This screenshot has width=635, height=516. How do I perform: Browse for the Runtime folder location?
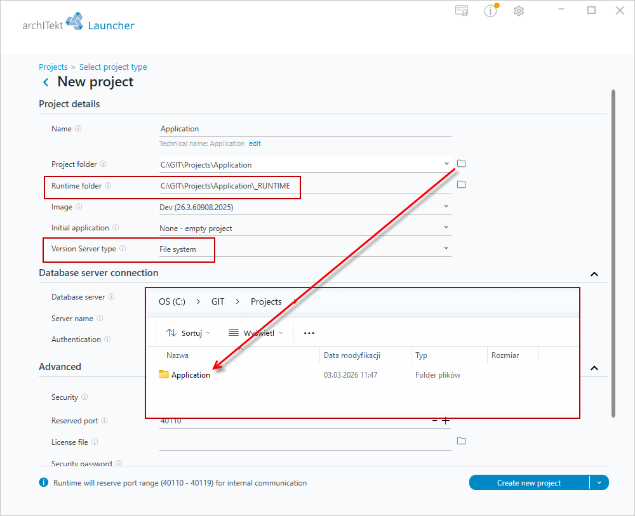tap(461, 185)
